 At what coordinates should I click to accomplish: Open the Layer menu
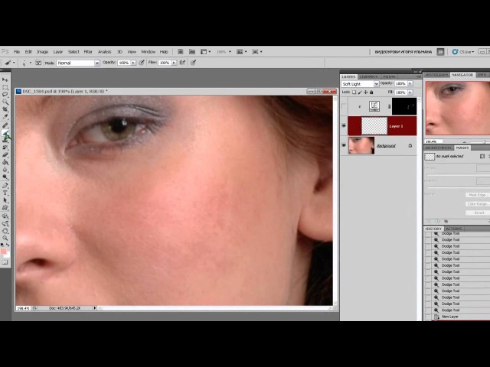click(58, 52)
